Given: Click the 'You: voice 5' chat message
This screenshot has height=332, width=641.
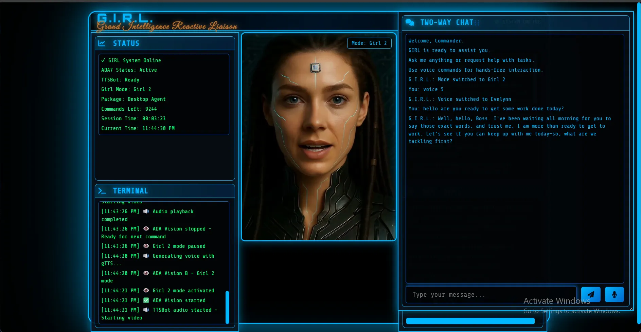Looking at the screenshot, I should (x=426, y=89).
